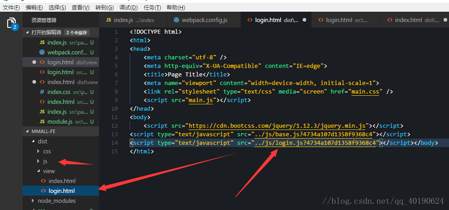449x210 pixels.
Task: Click HTML icon of login.html in view folder
Action: [43, 191]
